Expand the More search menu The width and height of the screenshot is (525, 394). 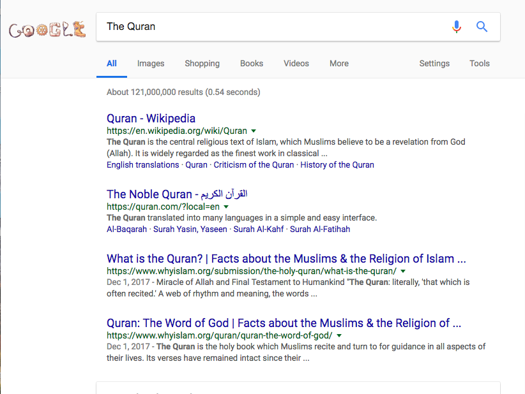coord(339,64)
